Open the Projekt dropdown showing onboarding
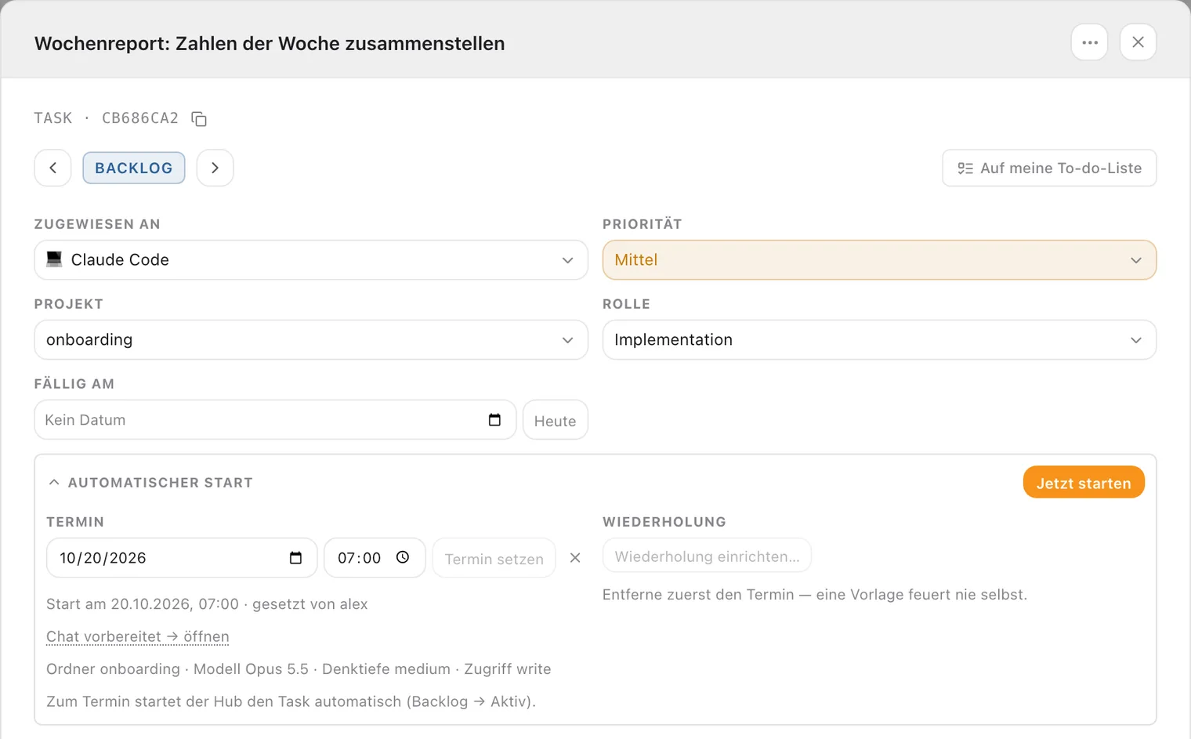 (x=311, y=340)
